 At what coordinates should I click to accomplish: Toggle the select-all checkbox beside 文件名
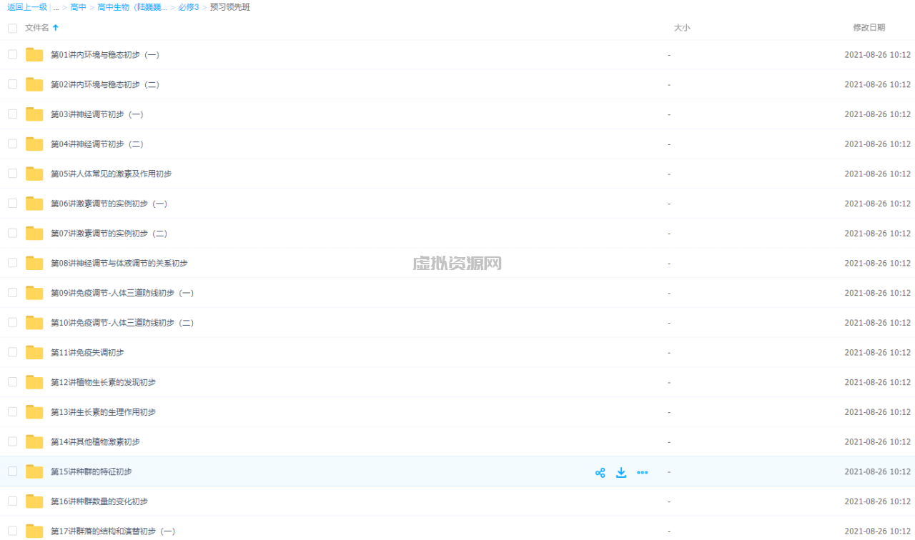point(12,28)
